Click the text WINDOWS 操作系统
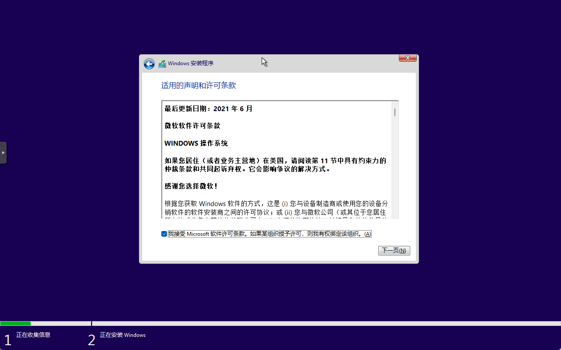This screenshot has height=350, width=561. coord(196,143)
